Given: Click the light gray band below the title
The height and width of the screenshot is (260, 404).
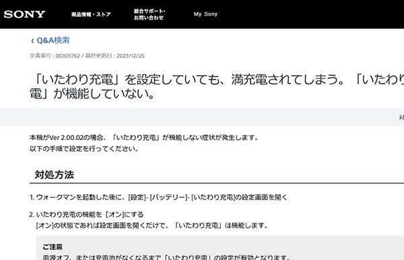Looking at the screenshot, I should pyautogui.click(x=202, y=117).
